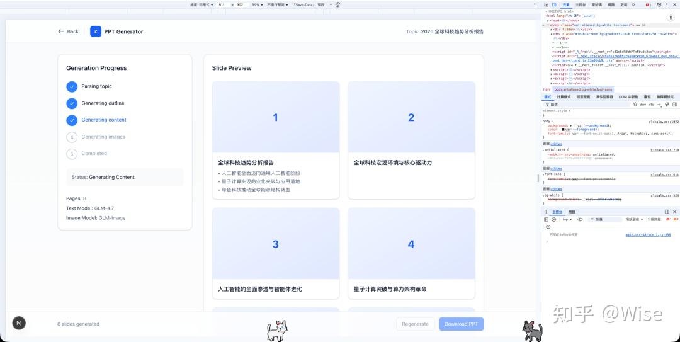
Task: Open the 預設層級 log level dropdown
Action: (635, 219)
